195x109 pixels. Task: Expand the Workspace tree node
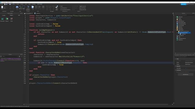point(176,17)
